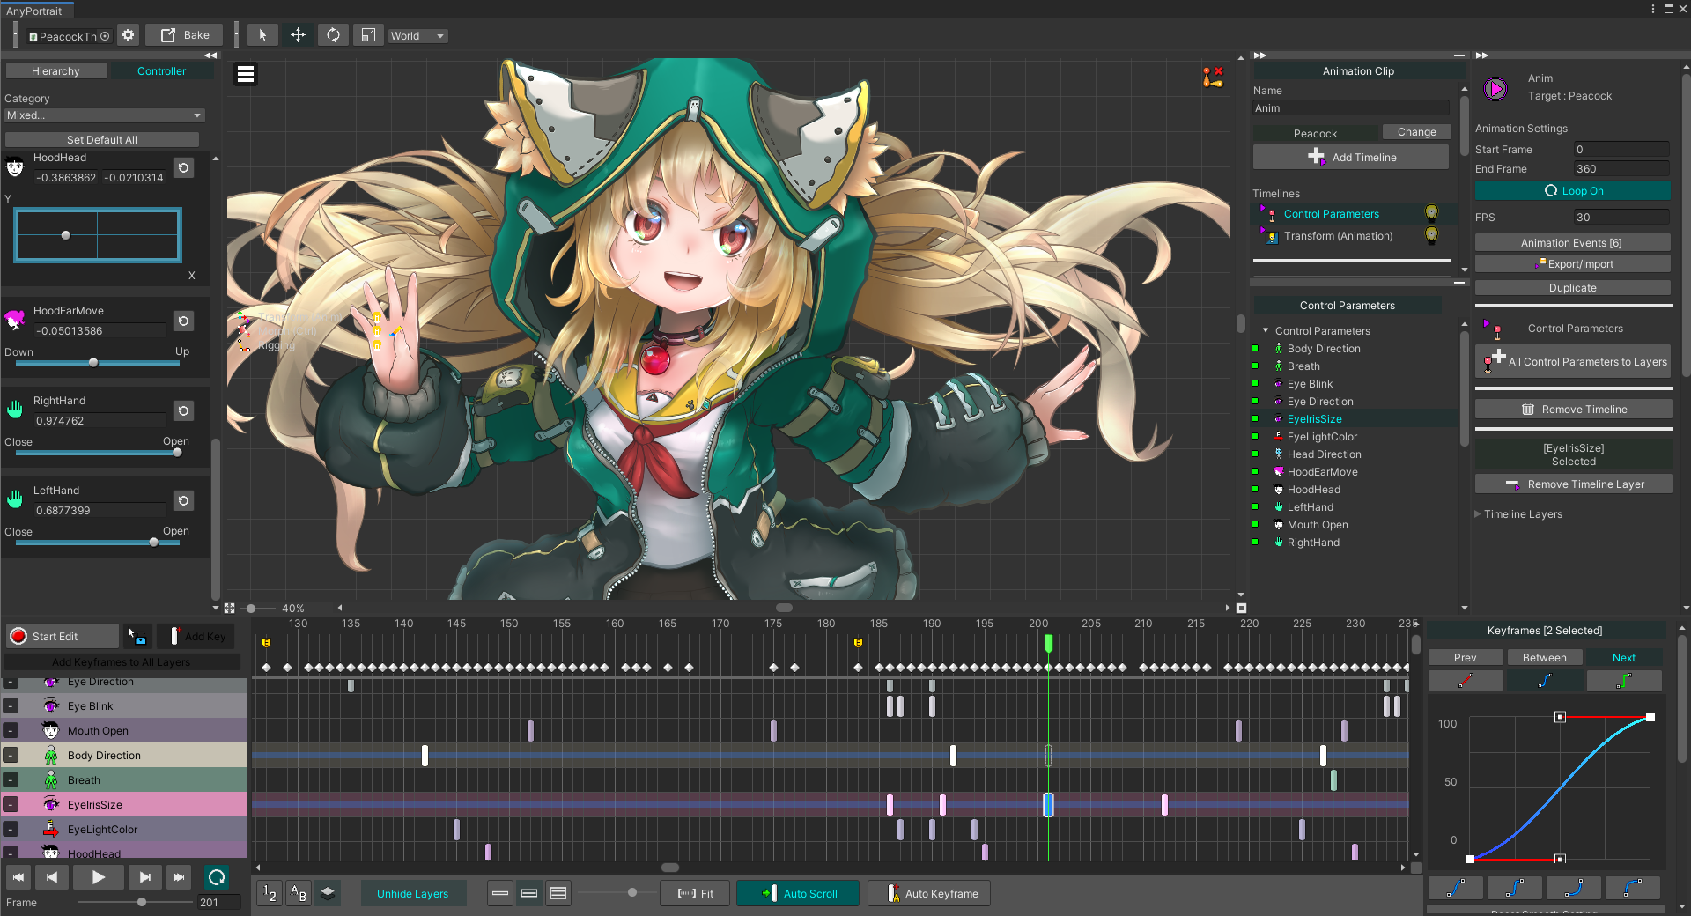The width and height of the screenshot is (1691, 916).
Task: Reset the HoodEarMove parameter value
Action: click(183, 321)
